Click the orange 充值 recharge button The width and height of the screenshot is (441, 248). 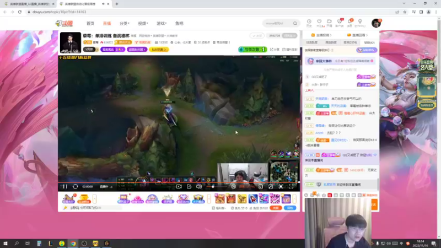point(276,208)
